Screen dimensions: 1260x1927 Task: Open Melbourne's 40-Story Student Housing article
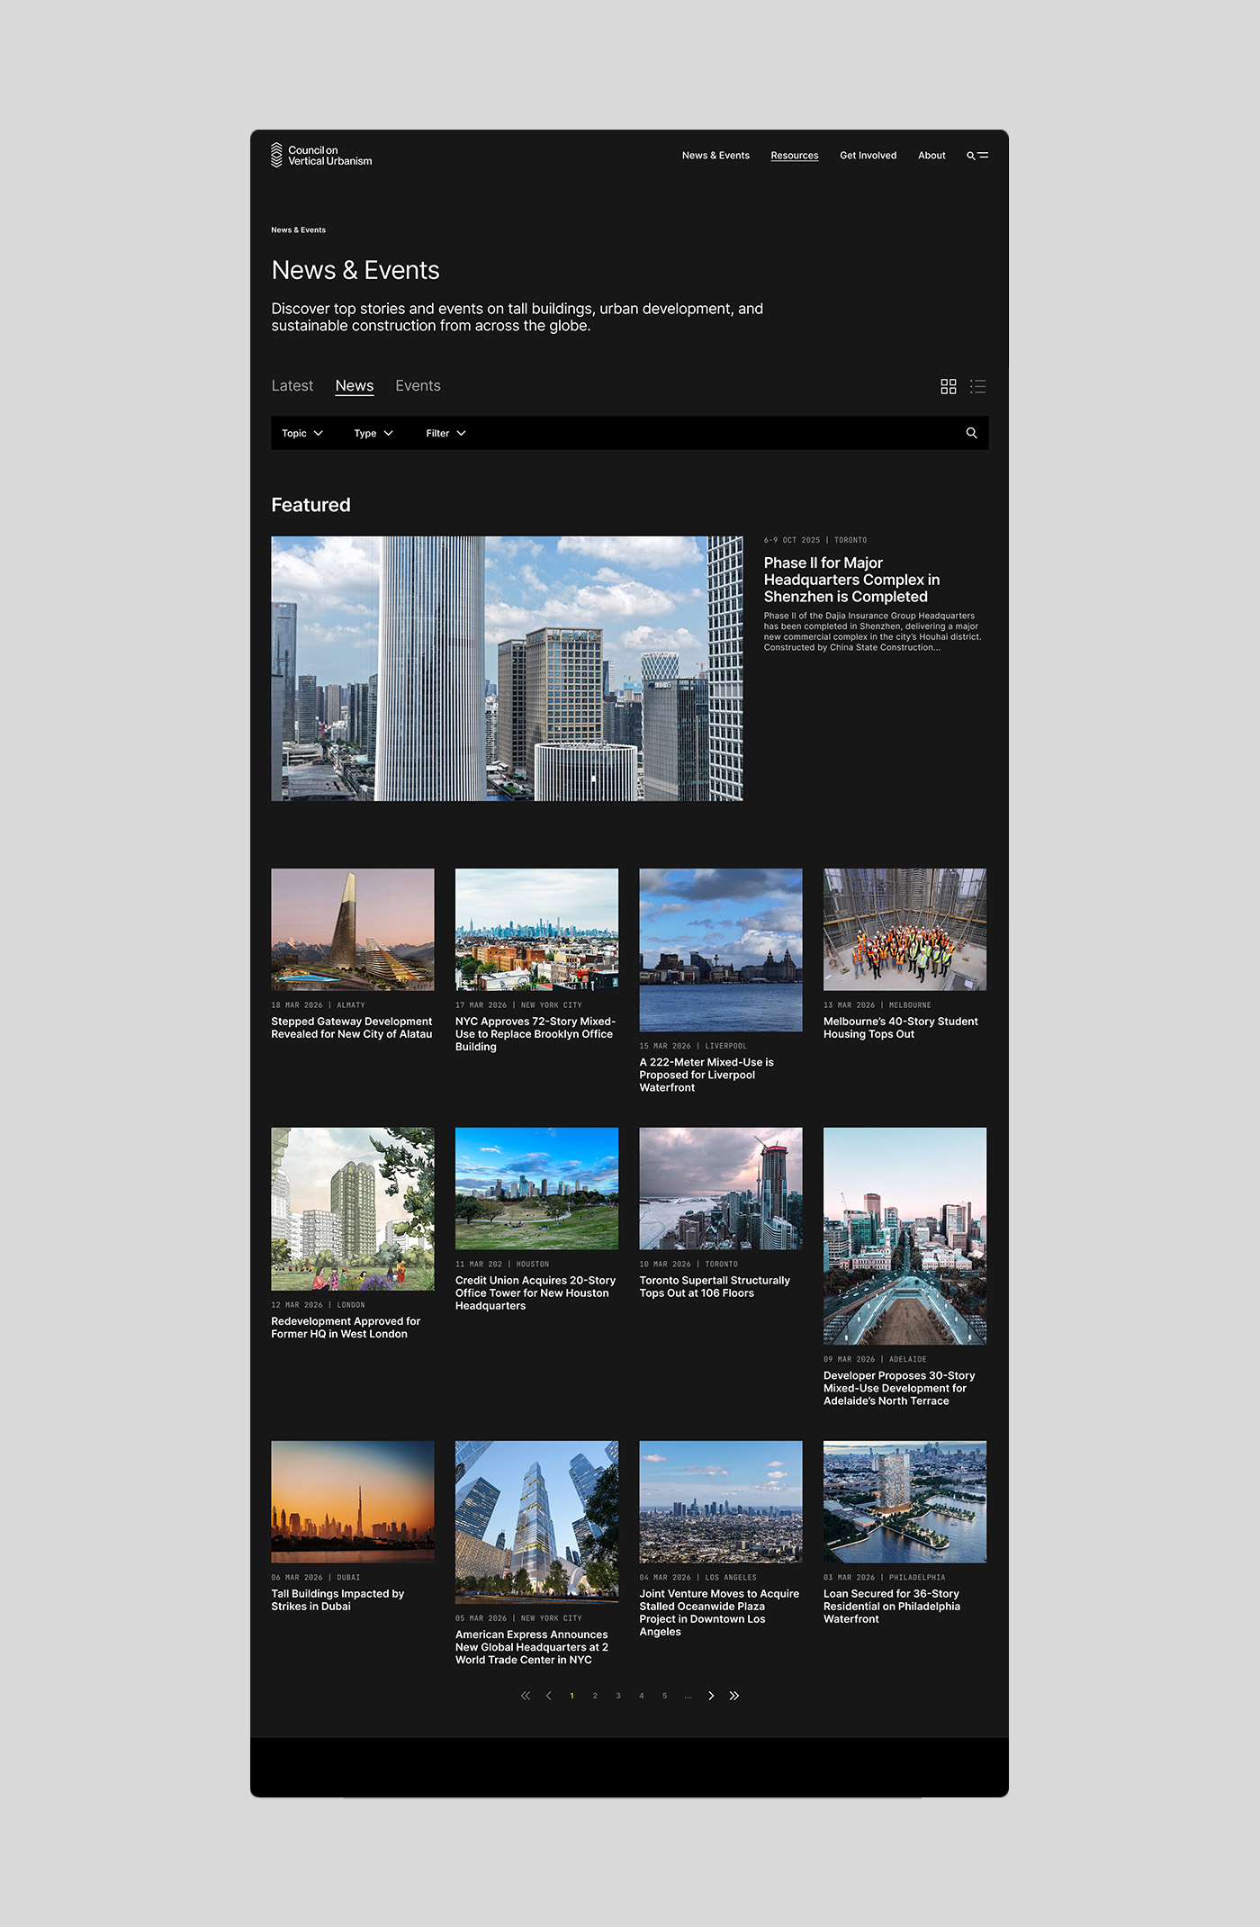pyautogui.click(x=901, y=1028)
